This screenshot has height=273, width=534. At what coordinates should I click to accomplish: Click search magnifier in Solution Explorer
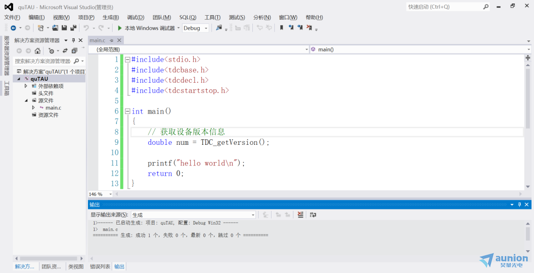76,61
